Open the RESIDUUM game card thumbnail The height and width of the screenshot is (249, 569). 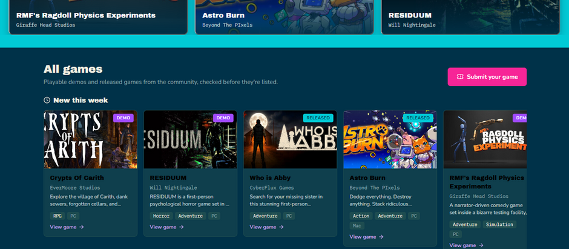(x=190, y=139)
